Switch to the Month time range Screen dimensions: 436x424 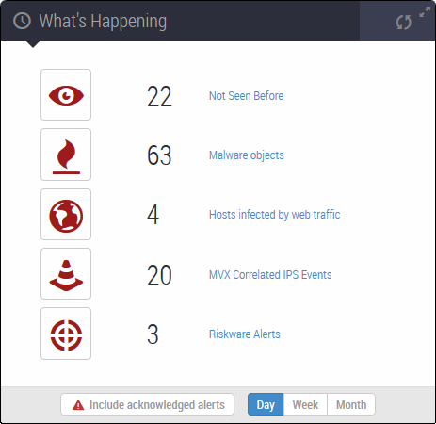click(351, 404)
